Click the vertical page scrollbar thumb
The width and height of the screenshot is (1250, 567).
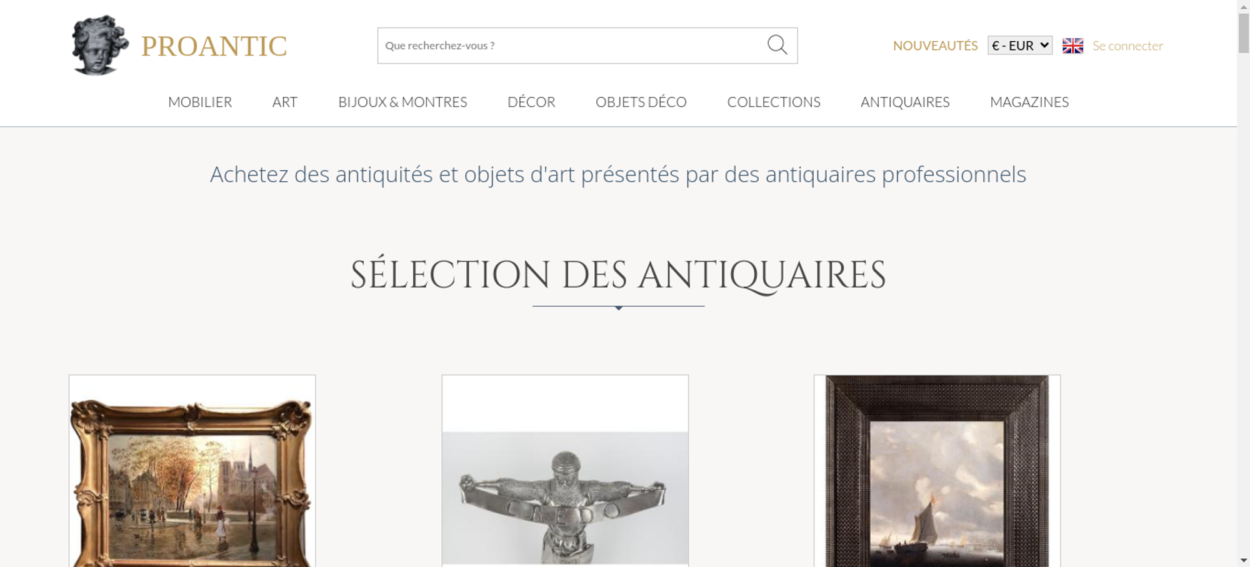(x=1244, y=32)
